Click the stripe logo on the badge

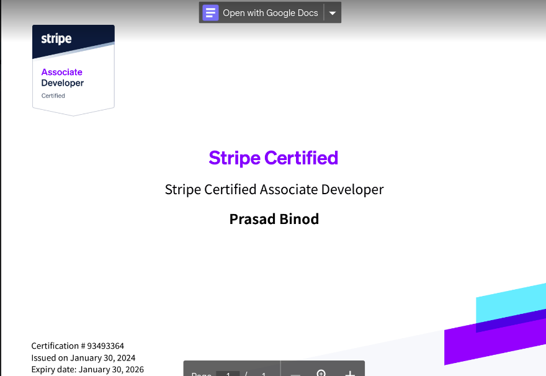(56, 38)
